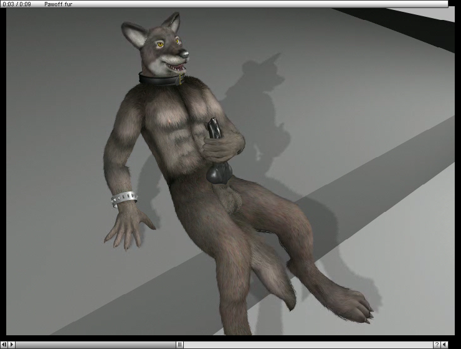Viewport: 461px width, 349px height.
Task: Click the 'Pawoff fur' title text
Action: coord(58,4)
